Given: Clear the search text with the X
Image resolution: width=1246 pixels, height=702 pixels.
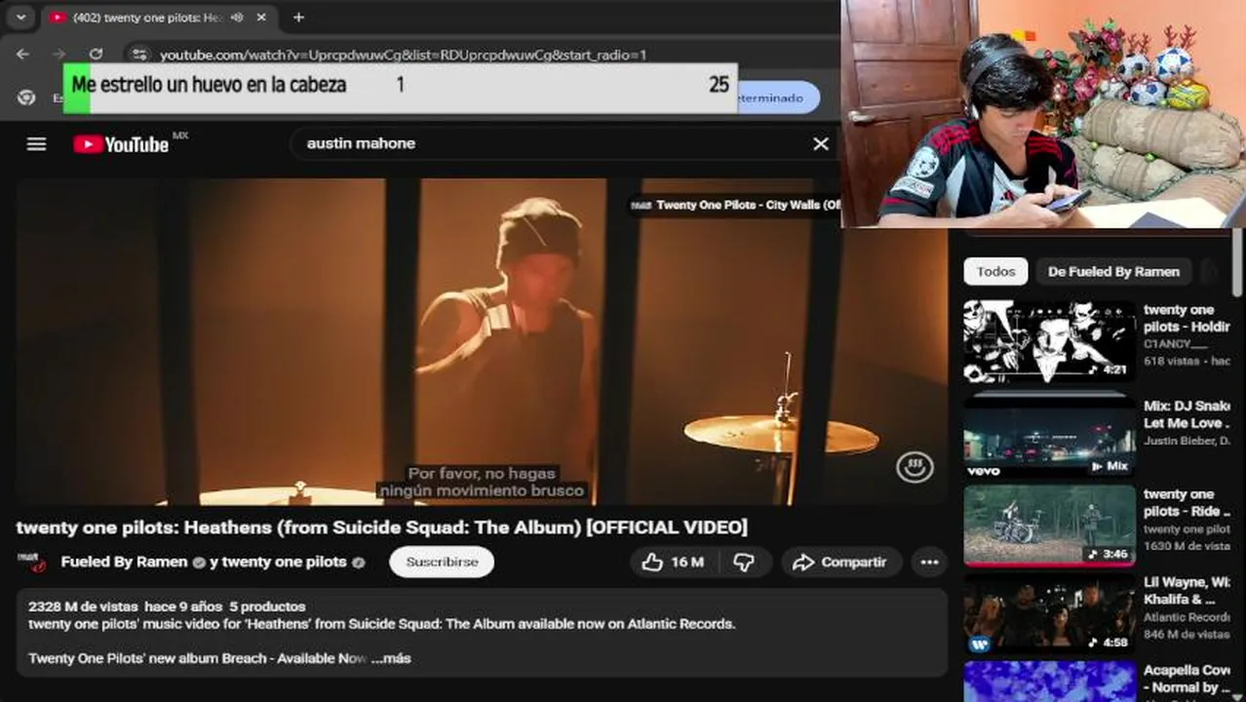Looking at the screenshot, I should (821, 143).
